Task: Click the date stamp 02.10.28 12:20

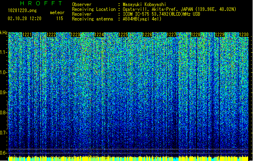Action: click(x=25, y=19)
